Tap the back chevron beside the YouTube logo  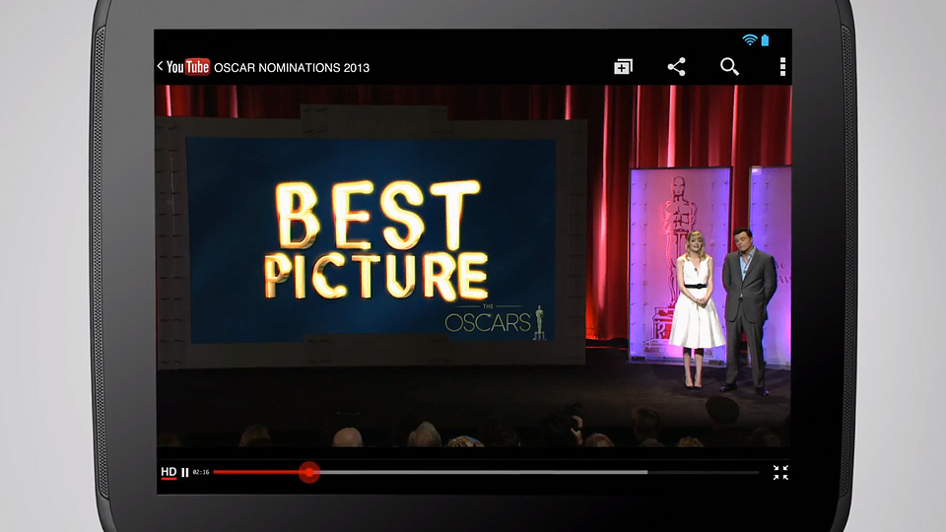pos(160,67)
